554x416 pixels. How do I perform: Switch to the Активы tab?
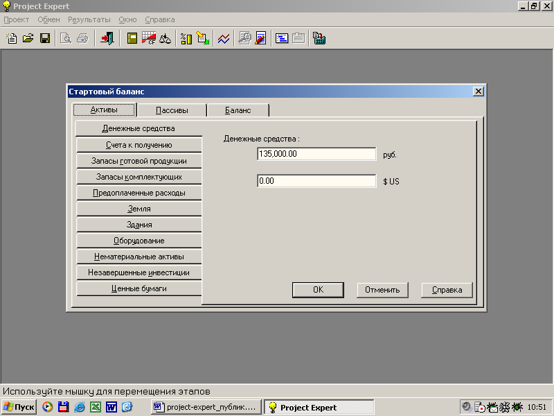tap(104, 110)
